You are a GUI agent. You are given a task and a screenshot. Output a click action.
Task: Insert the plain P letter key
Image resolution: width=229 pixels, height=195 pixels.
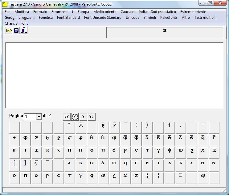[x=47, y=178]
